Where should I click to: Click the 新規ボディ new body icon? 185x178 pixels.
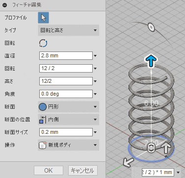(43, 145)
